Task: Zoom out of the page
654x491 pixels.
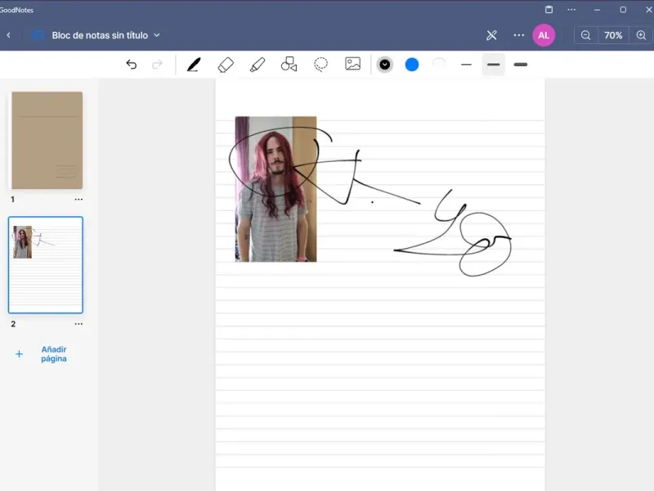Action: (x=586, y=35)
